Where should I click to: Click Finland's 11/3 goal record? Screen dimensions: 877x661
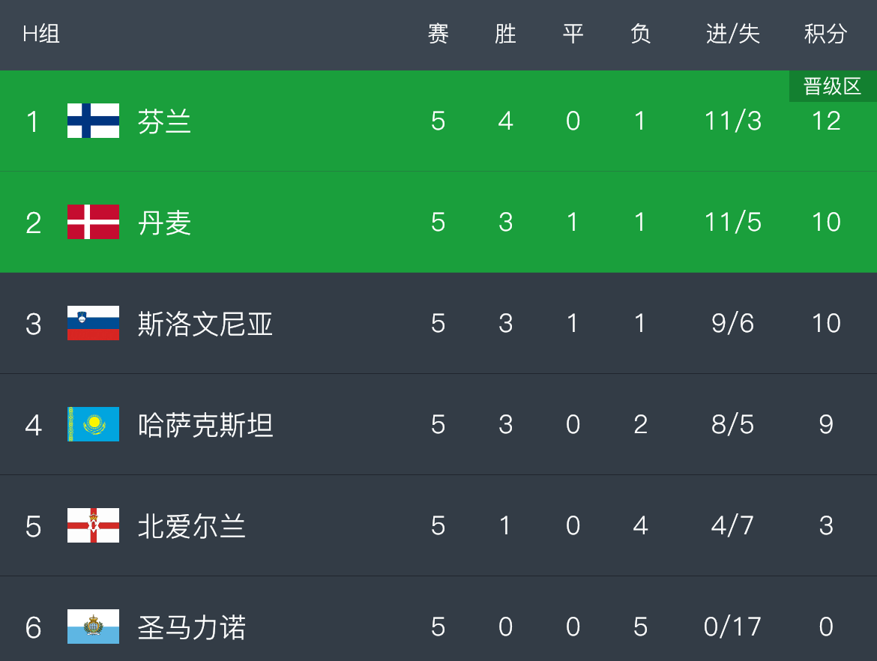click(732, 121)
